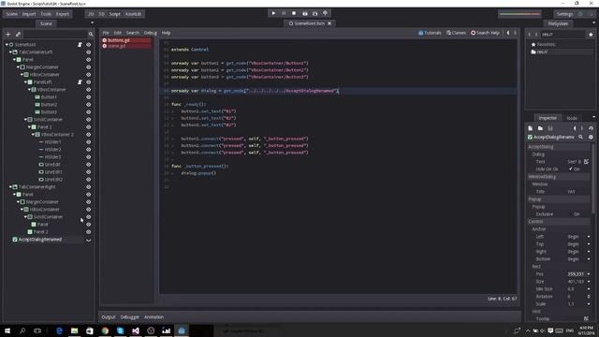This screenshot has height=337, width=599.
Task: Open Edge browser from taskbar
Action: (x=59, y=330)
